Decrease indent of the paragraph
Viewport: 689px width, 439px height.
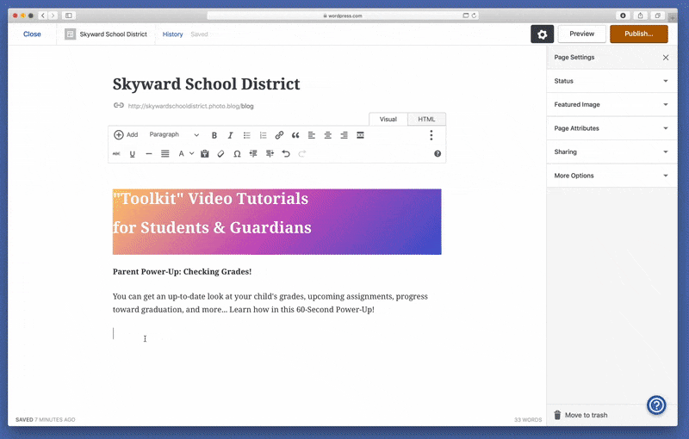(253, 153)
